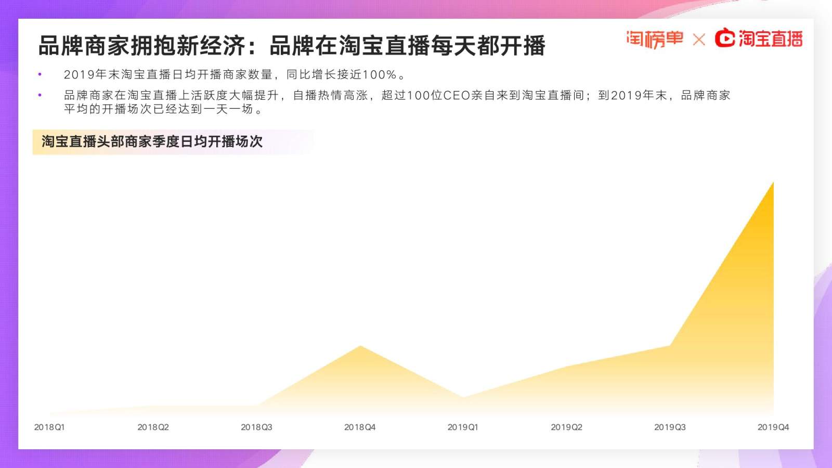Click the bullet about 超过100位CEO

coord(397,102)
